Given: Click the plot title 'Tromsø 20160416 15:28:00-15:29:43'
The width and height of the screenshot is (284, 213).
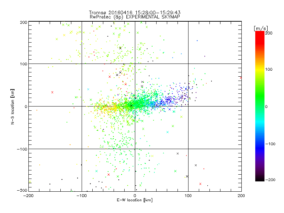Looking at the screenshot, I should click(x=135, y=12).
